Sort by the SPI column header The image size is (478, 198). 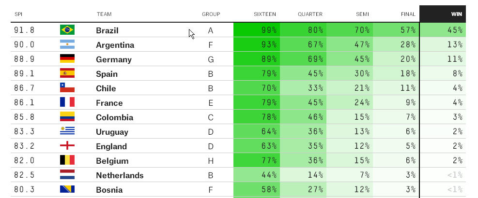click(x=18, y=14)
